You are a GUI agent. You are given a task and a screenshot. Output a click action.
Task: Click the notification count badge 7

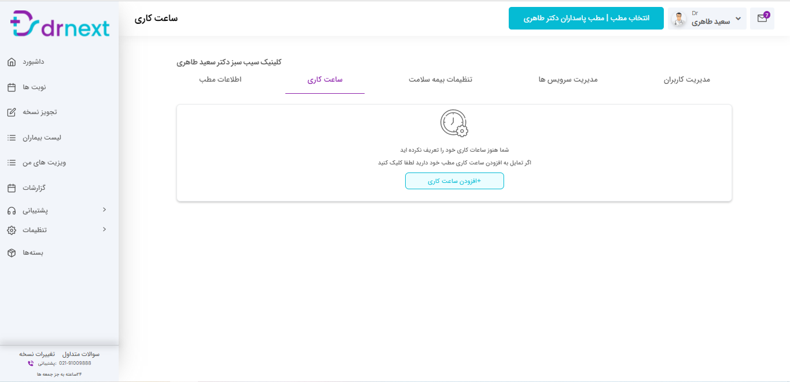pyautogui.click(x=767, y=14)
